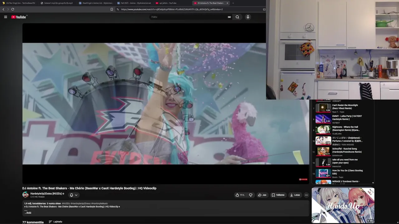This screenshot has width=399, height=224.
Task: Download video with Lataa button
Action: (295, 195)
